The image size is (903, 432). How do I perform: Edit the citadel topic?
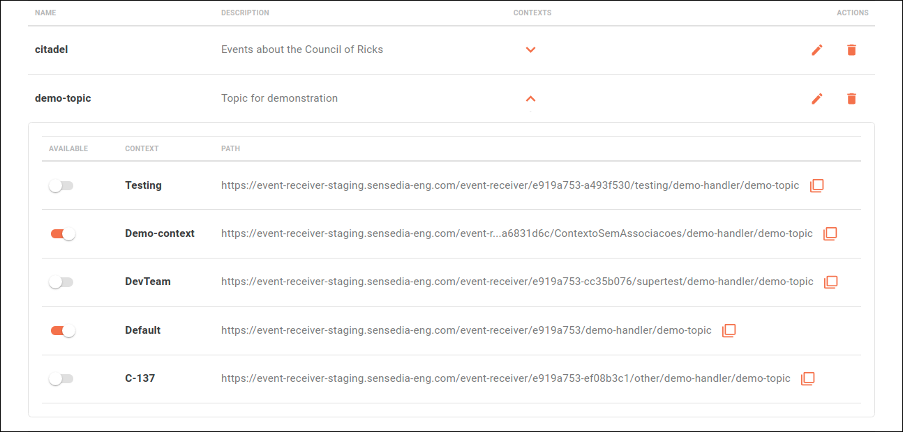click(816, 49)
